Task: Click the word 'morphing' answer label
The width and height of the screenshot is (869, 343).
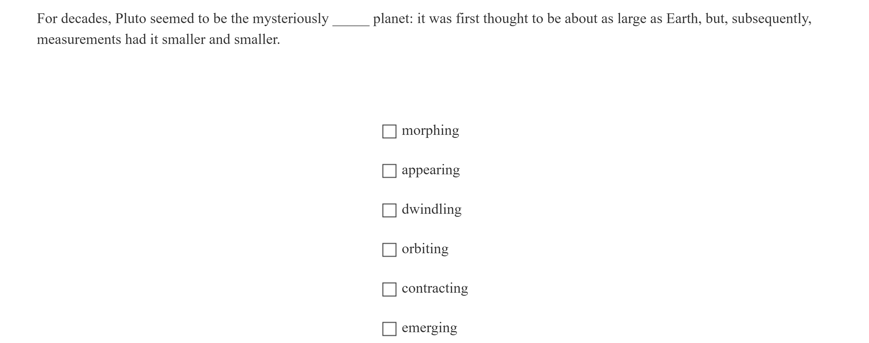Action: [x=430, y=130]
